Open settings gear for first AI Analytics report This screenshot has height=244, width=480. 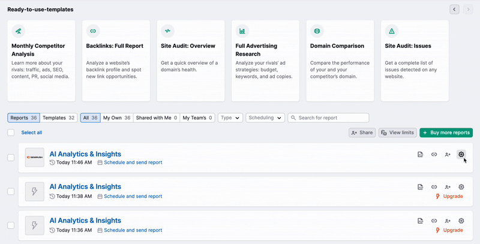461,155
